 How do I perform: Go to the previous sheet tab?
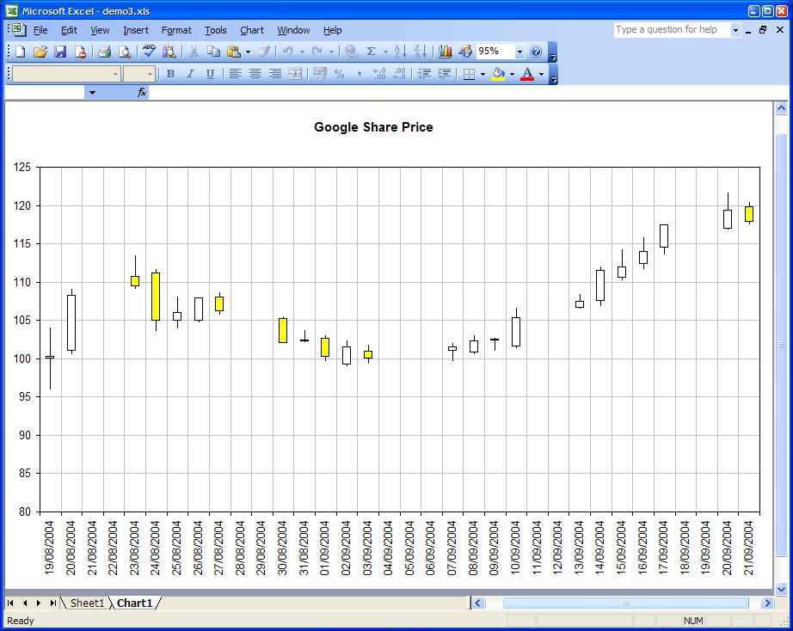[25, 603]
